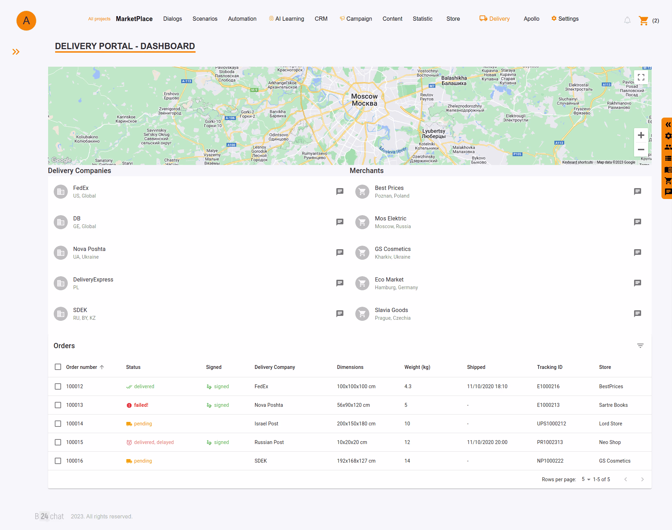Open the Delivery menu
This screenshot has width=672, height=530.
coord(495,19)
